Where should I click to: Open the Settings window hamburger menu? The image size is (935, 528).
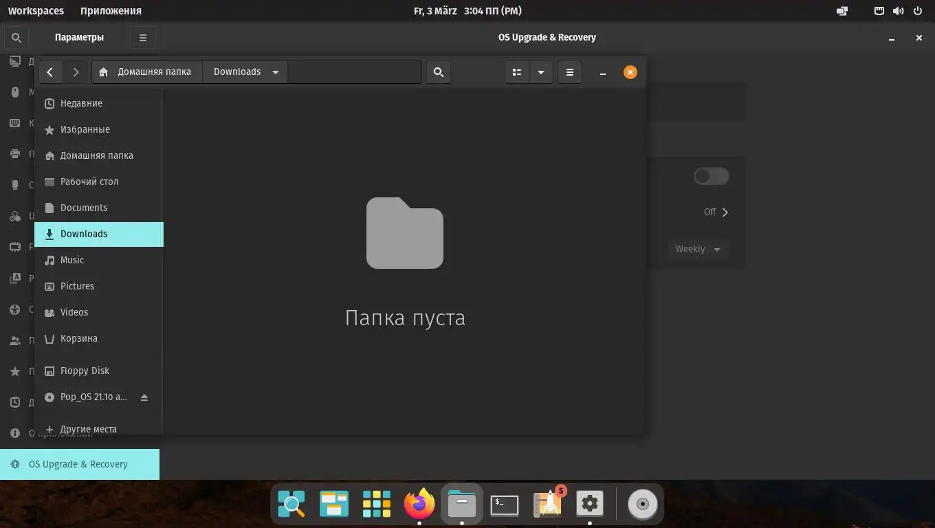click(143, 38)
